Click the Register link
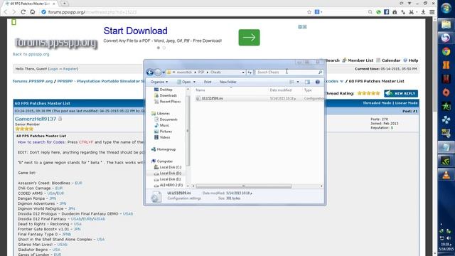This screenshot has height=256, width=455. click(x=70, y=69)
